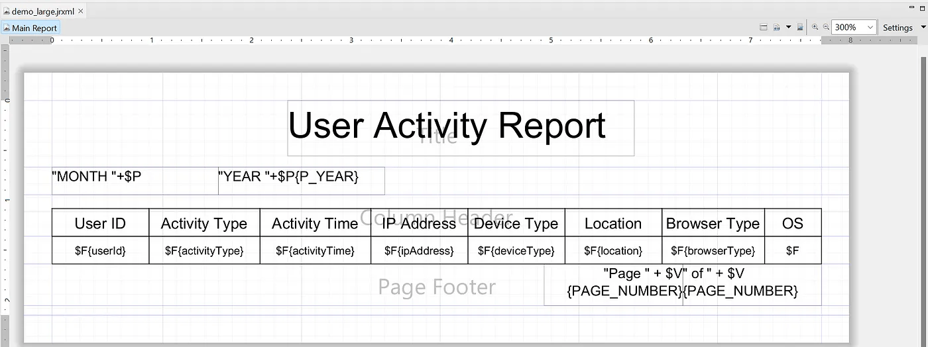Select the Browser Type column header
The width and height of the screenshot is (928, 347).
point(713,223)
